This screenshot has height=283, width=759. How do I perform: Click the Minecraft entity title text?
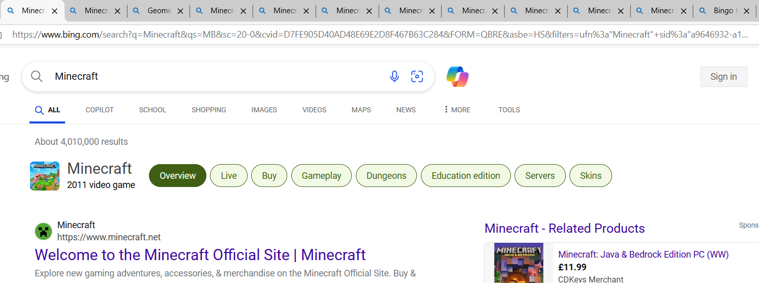click(100, 168)
